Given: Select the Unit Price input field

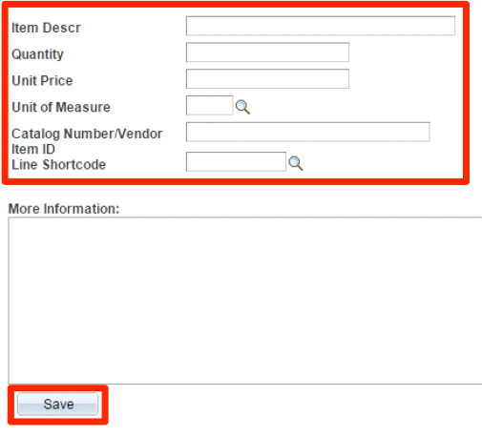Looking at the screenshot, I should tap(267, 78).
